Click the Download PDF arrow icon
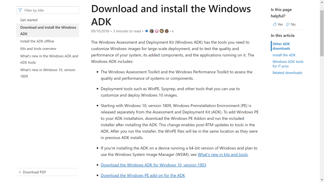The image size is (324, 182). [20, 172]
